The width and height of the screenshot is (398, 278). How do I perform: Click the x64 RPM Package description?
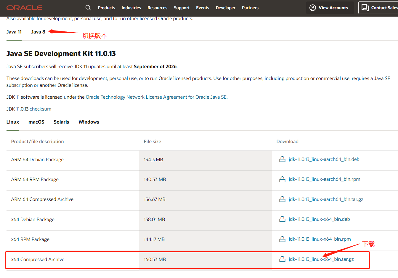[30, 239]
